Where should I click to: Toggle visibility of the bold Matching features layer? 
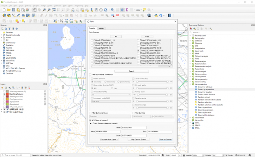5,94
